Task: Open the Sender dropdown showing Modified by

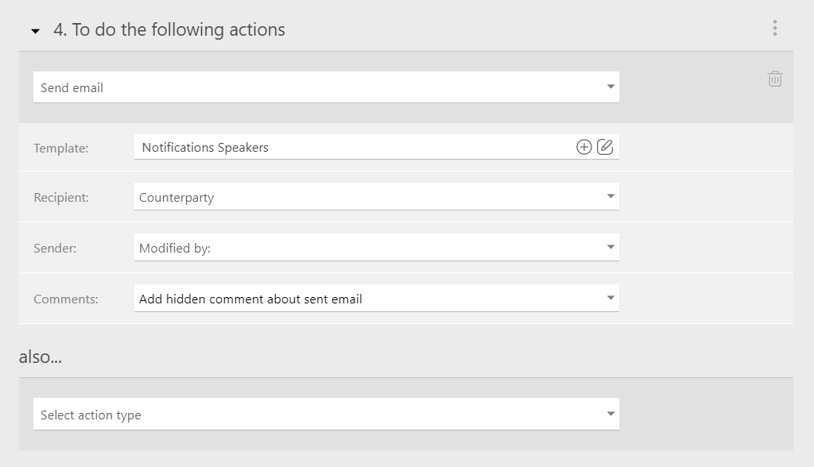Action: (x=376, y=248)
